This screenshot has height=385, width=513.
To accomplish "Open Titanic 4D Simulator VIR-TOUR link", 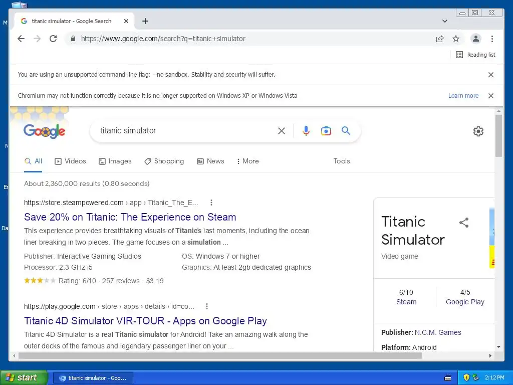I will pos(145,321).
